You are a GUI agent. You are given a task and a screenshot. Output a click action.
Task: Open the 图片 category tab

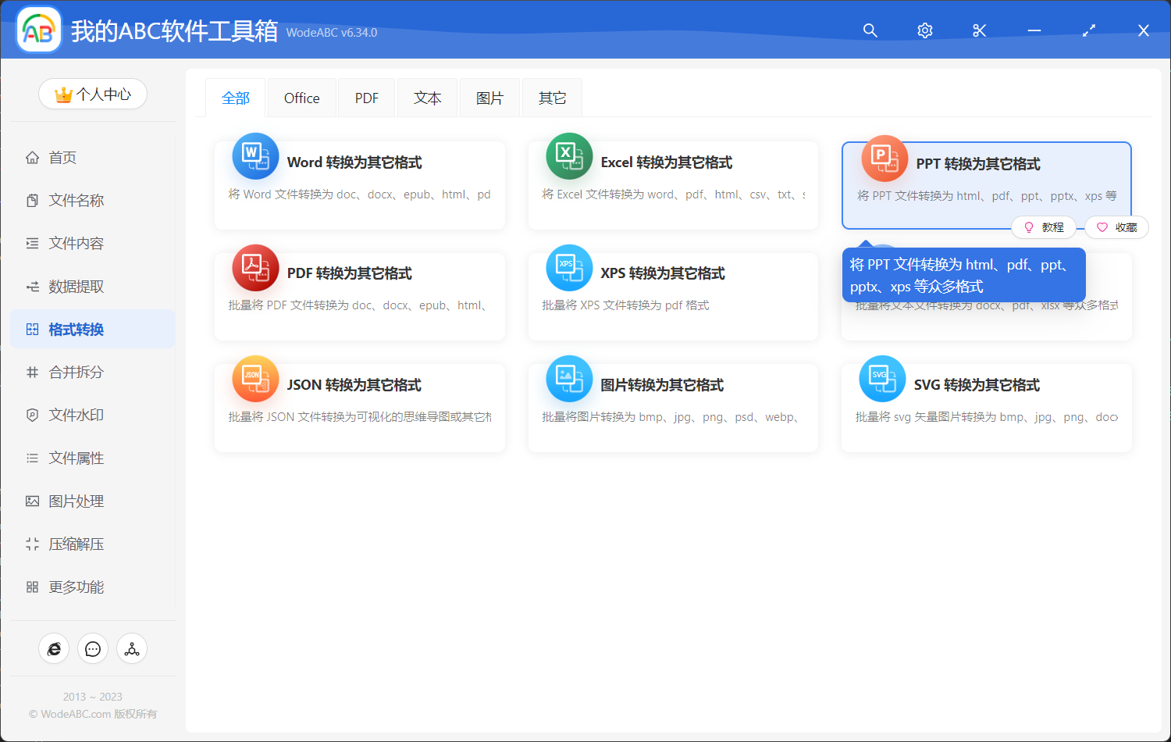pyautogui.click(x=489, y=97)
